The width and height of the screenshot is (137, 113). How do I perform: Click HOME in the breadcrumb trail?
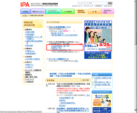(x=25, y=16)
